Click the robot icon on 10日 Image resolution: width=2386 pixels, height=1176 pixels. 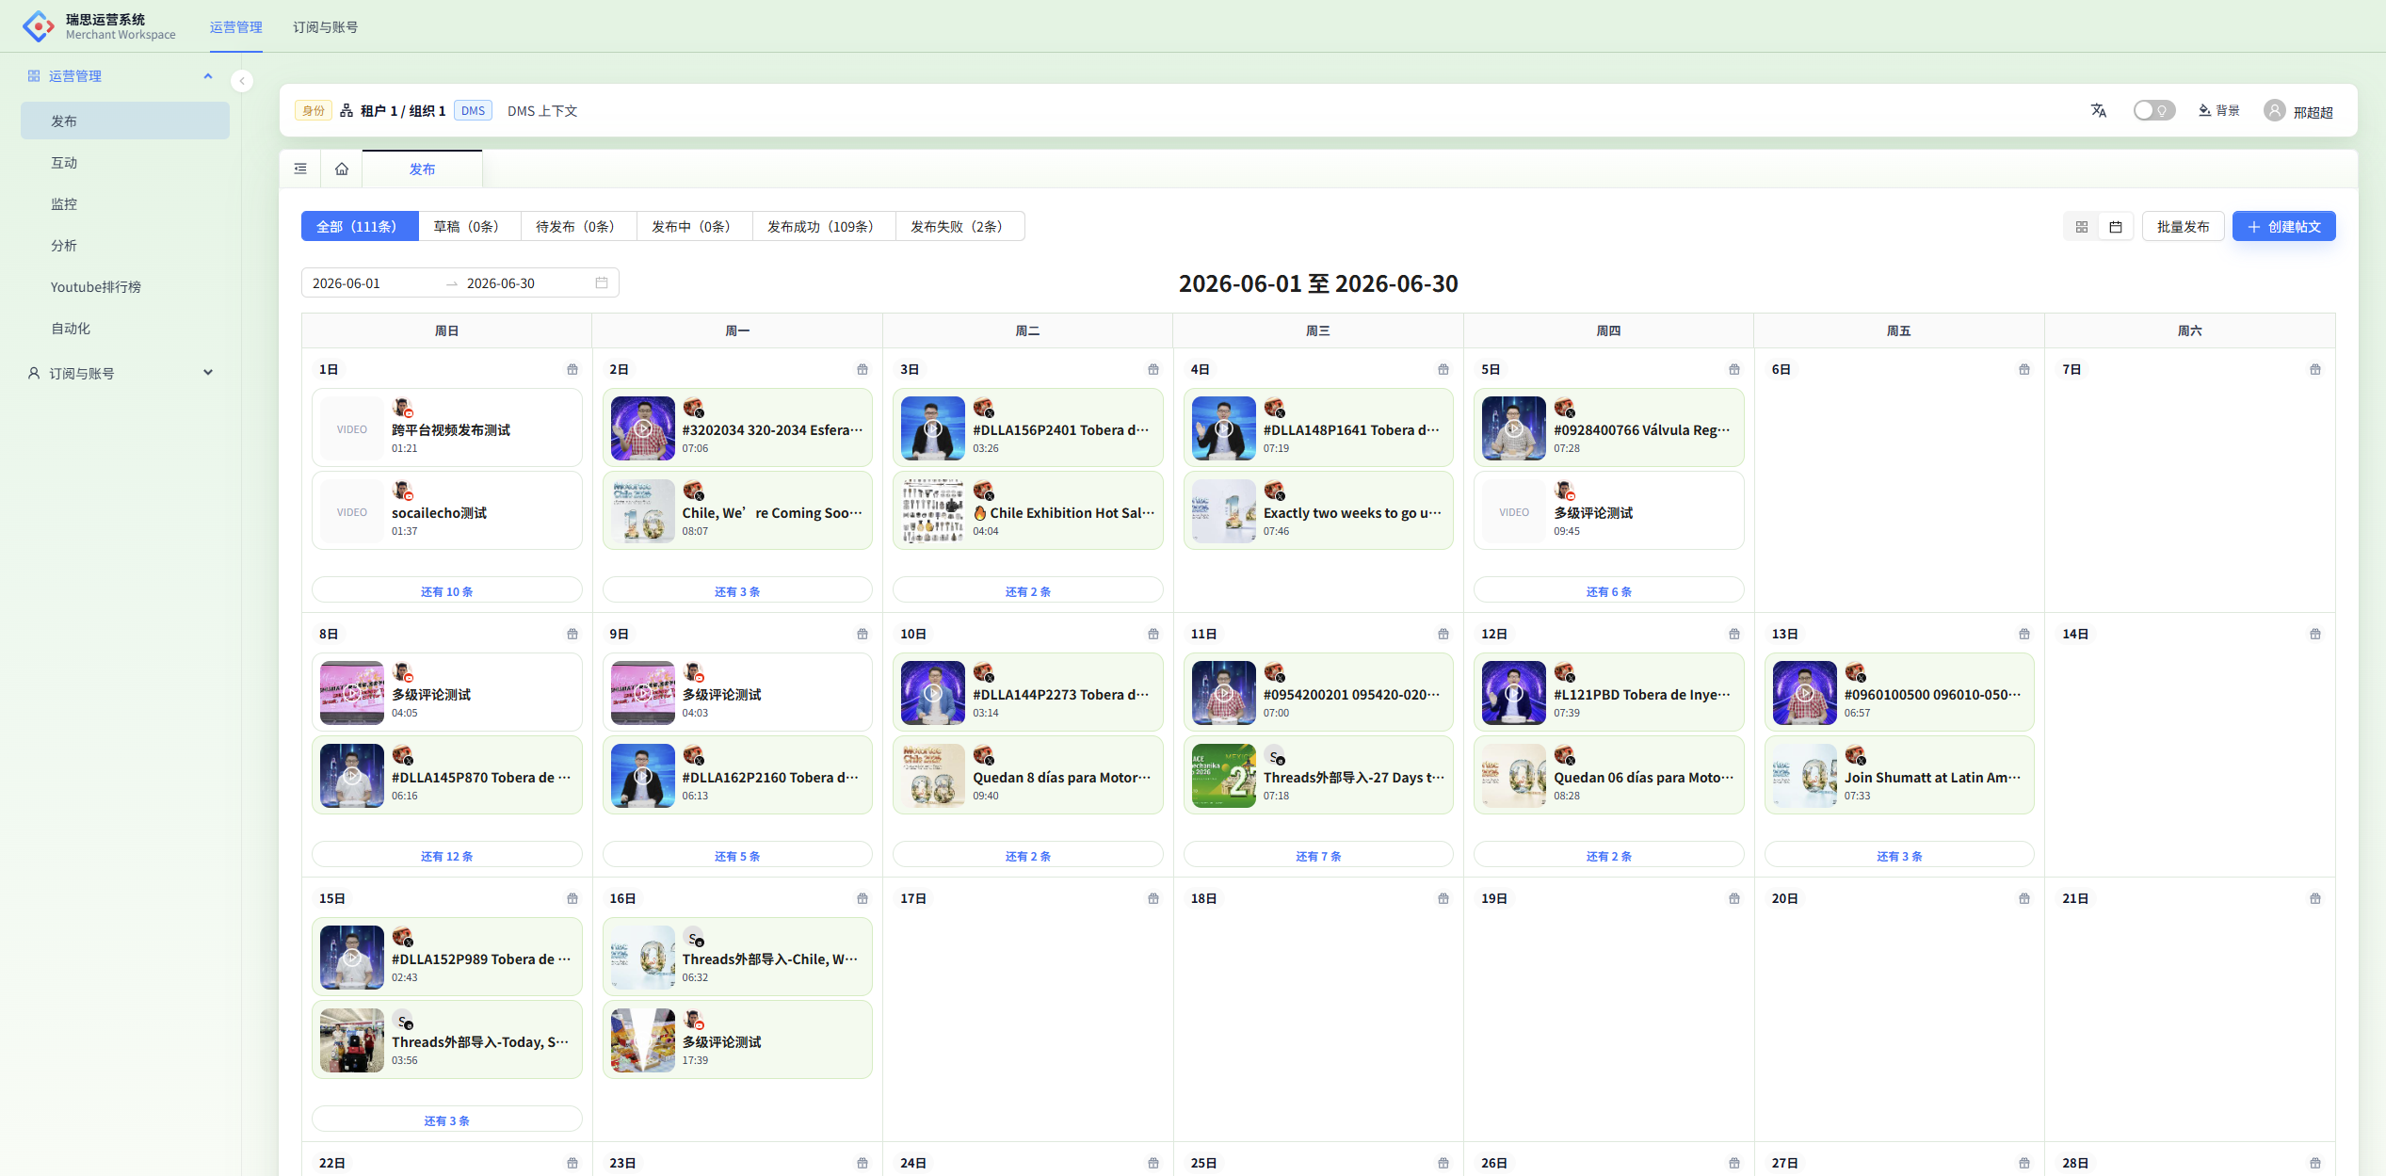tap(1153, 635)
